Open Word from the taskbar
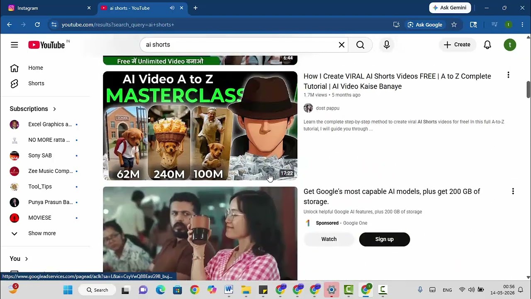 pyautogui.click(x=229, y=290)
